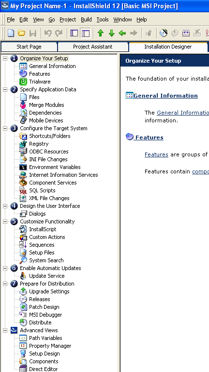Click the Build release disc icon

click(x=164, y=33)
